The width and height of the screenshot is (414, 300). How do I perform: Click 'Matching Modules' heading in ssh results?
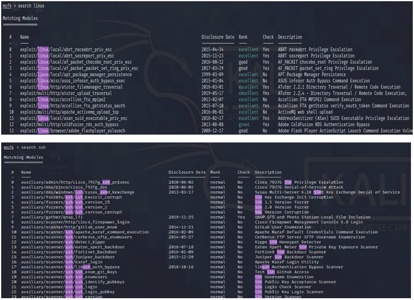(24, 158)
